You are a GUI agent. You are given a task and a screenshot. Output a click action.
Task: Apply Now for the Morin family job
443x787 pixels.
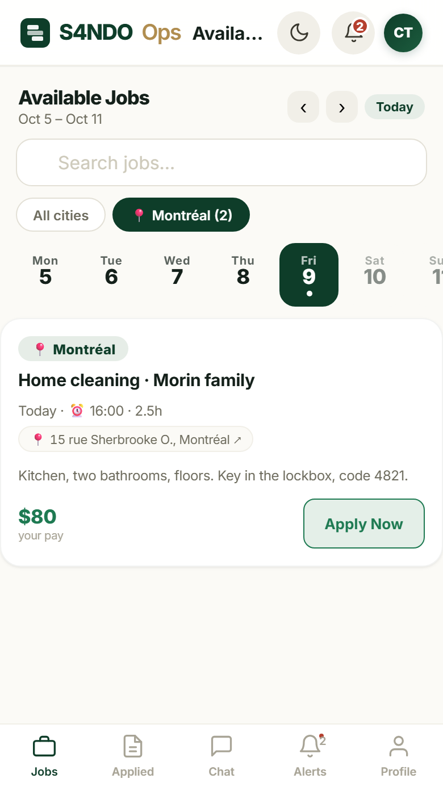[364, 524]
